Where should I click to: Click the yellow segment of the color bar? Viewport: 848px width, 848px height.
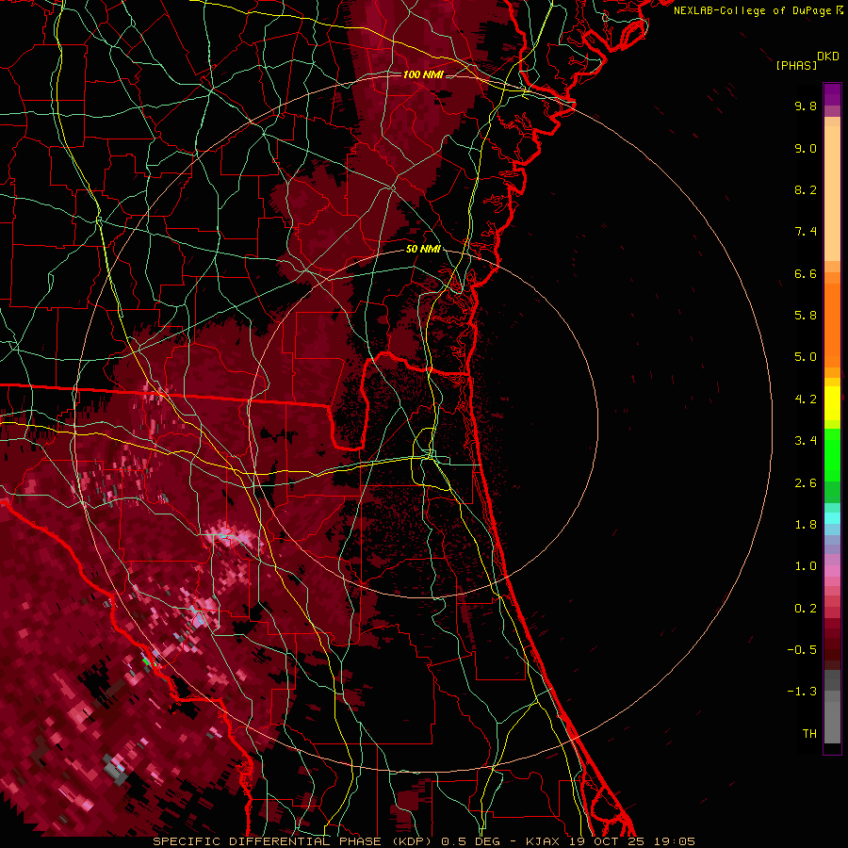(x=832, y=403)
